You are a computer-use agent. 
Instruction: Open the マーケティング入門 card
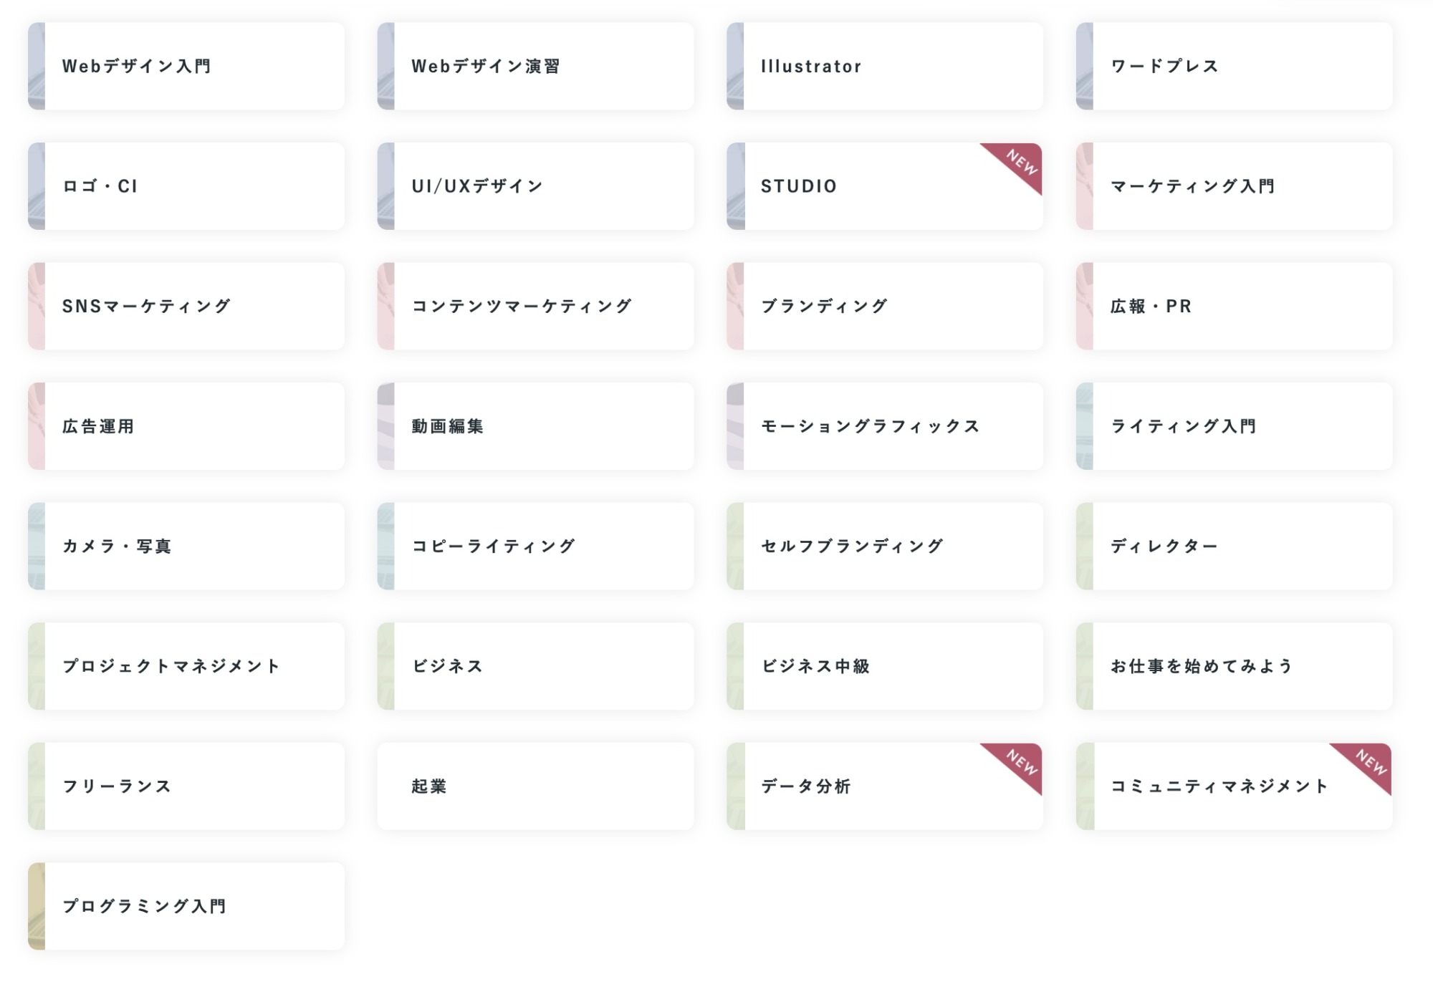pyautogui.click(x=1235, y=186)
